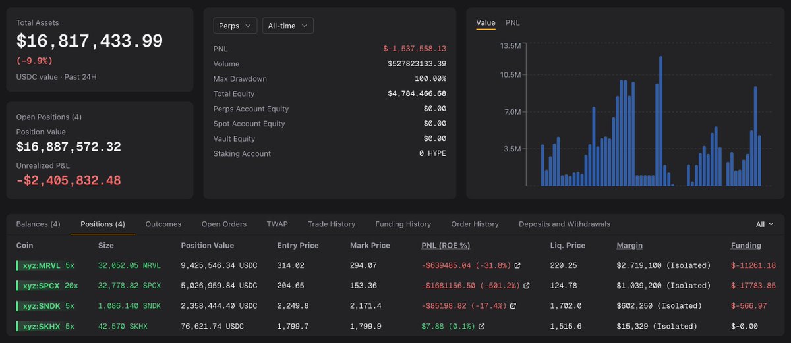Expand the Perps dropdown
The height and width of the screenshot is (343, 791).
point(235,26)
